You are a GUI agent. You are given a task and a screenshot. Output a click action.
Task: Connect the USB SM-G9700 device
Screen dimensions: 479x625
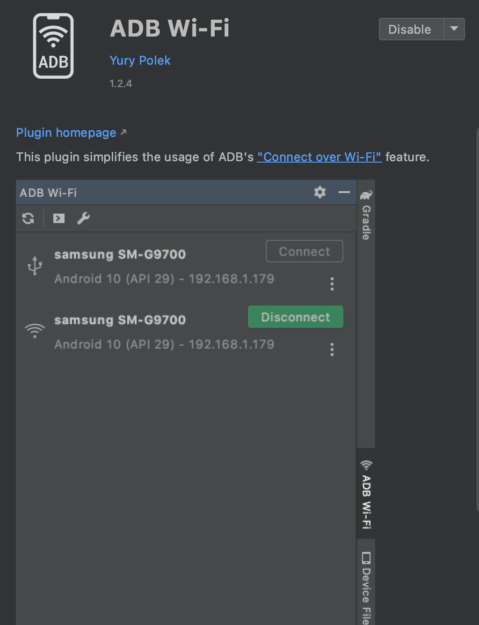pos(304,251)
